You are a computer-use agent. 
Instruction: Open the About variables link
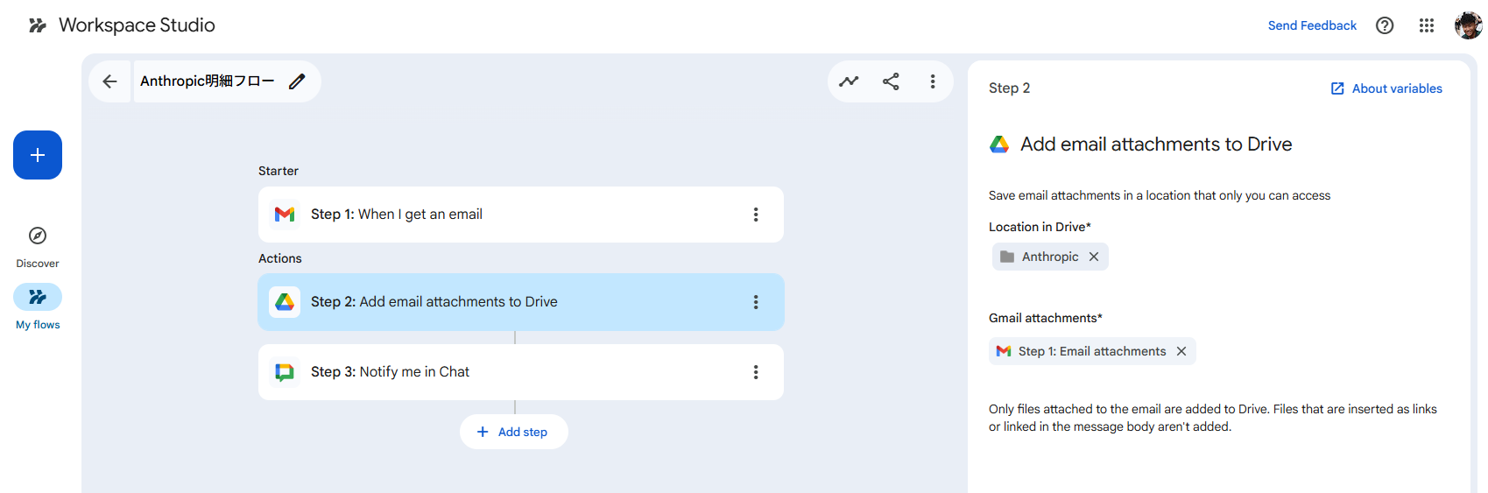(x=1386, y=88)
